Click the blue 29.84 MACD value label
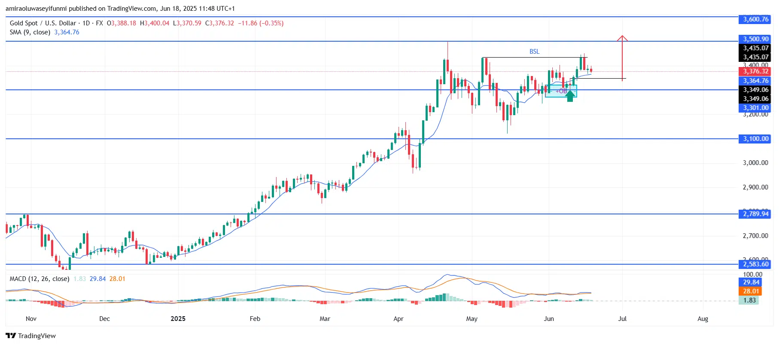The image size is (779, 345). (x=751, y=282)
